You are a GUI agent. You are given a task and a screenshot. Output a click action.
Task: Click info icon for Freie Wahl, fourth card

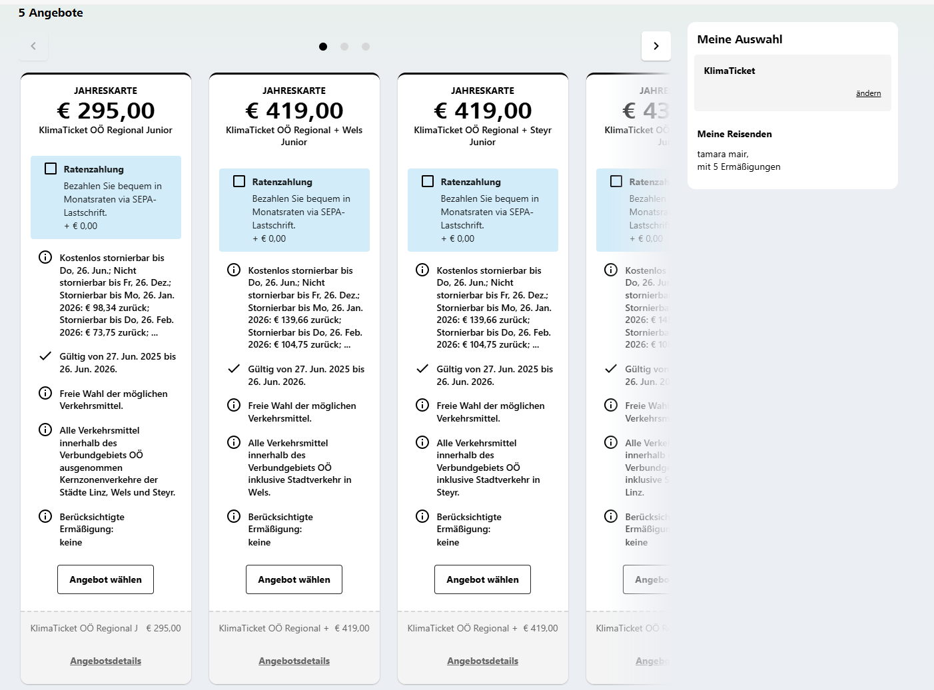coord(611,405)
